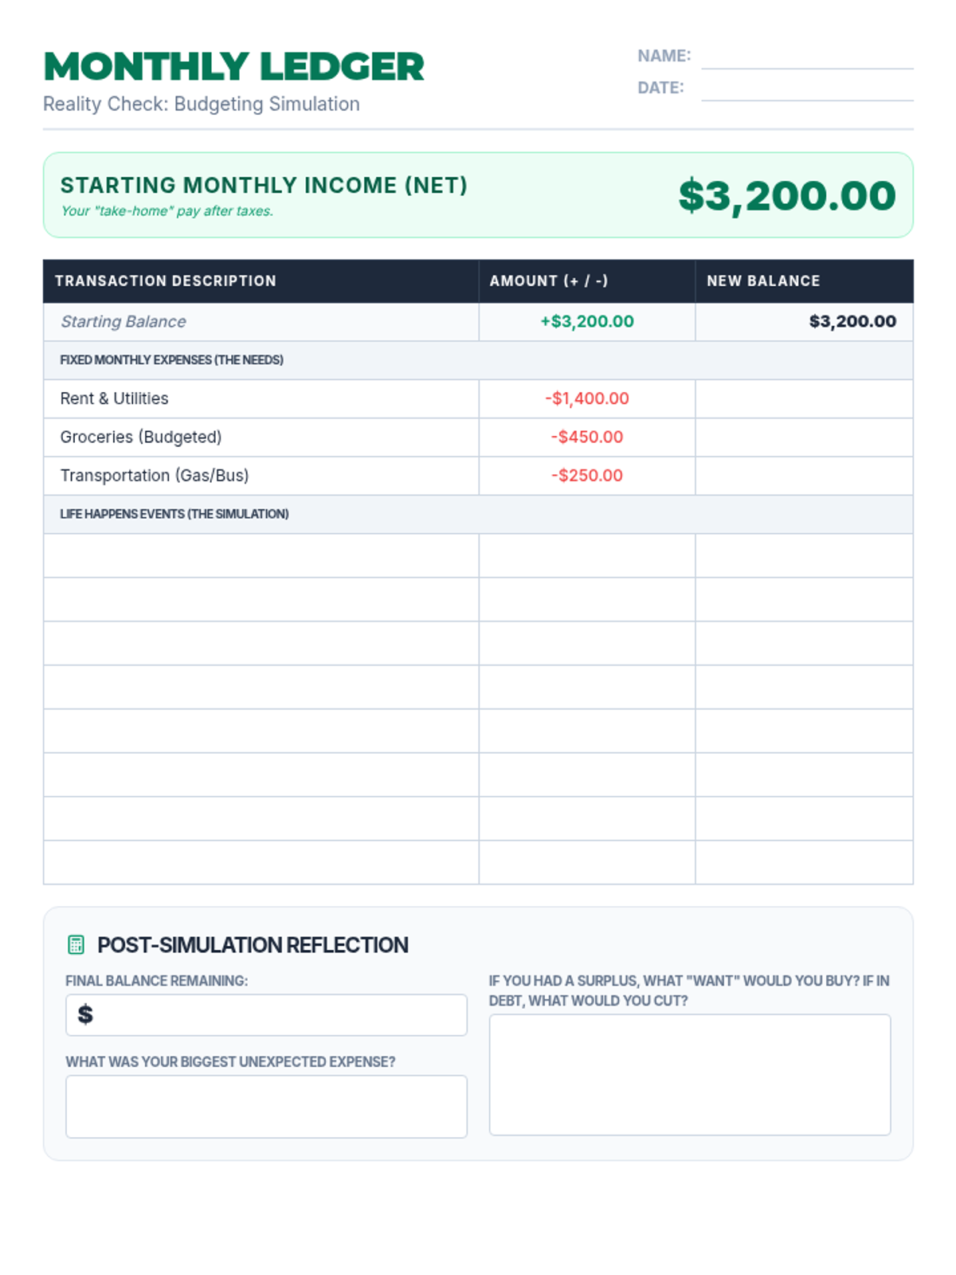Select the -$1,400.00 rent amount
956x1275 pixels.
[x=586, y=398]
